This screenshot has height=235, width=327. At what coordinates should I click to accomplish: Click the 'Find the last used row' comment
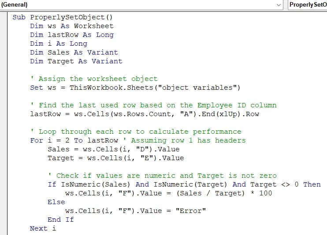click(x=153, y=105)
